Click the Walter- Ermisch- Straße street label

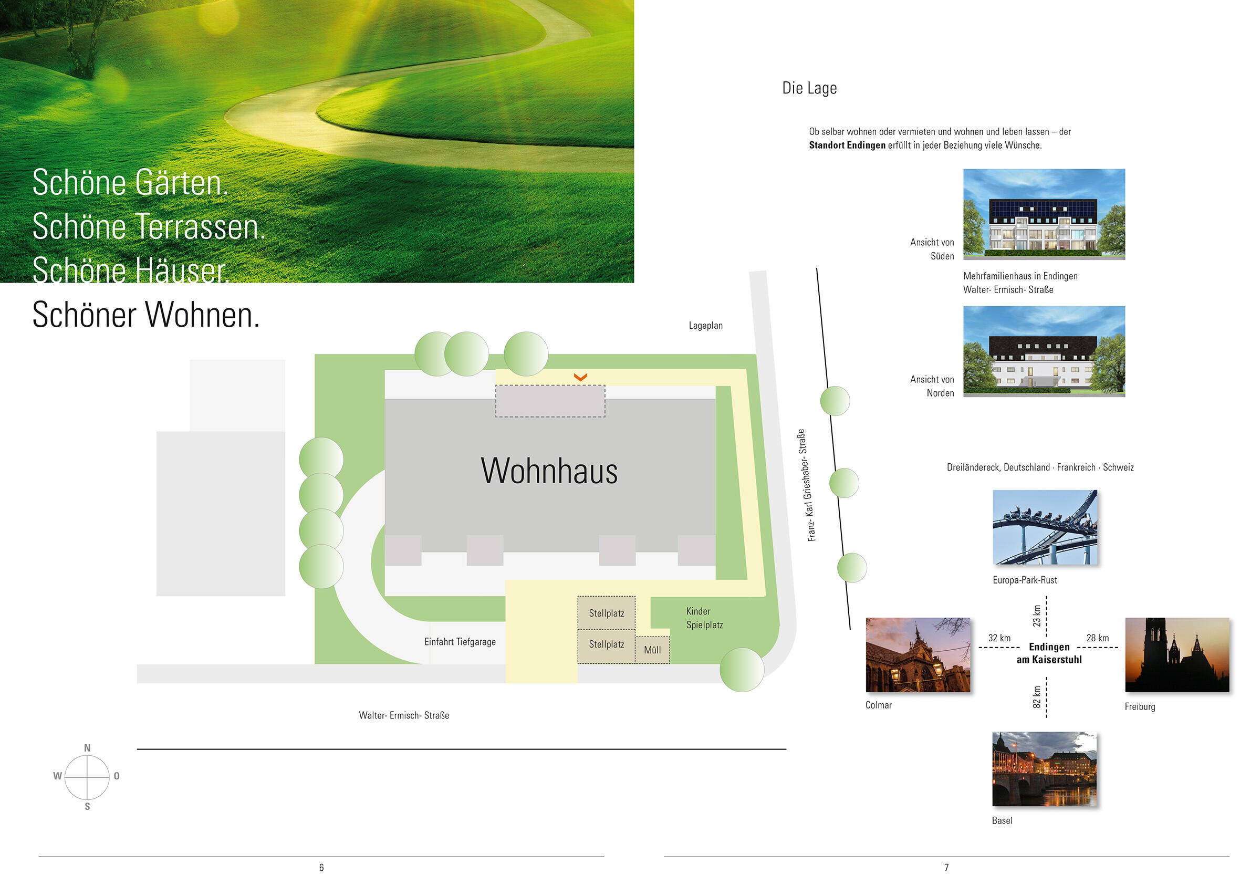(x=403, y=715)
